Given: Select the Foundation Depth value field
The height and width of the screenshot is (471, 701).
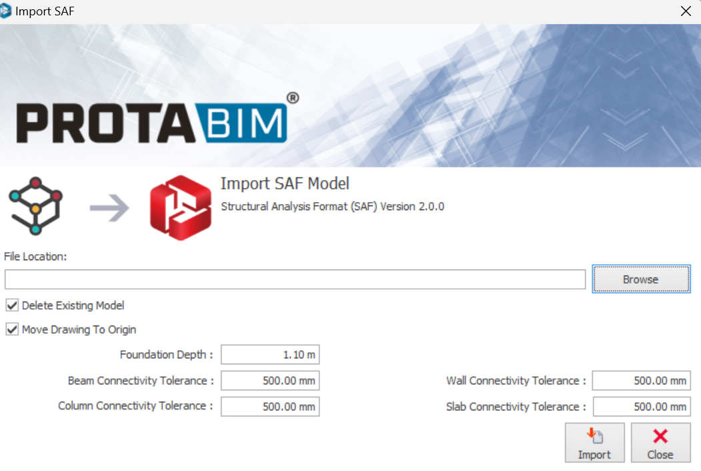Looking at the screenshot, I should point(269,355).
